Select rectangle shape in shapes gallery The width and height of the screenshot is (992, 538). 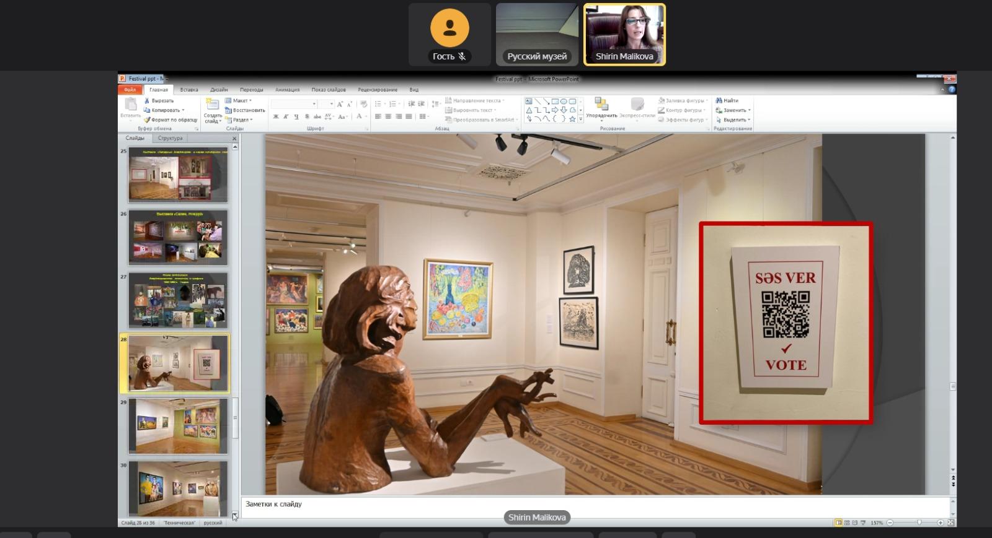point(555,101)
